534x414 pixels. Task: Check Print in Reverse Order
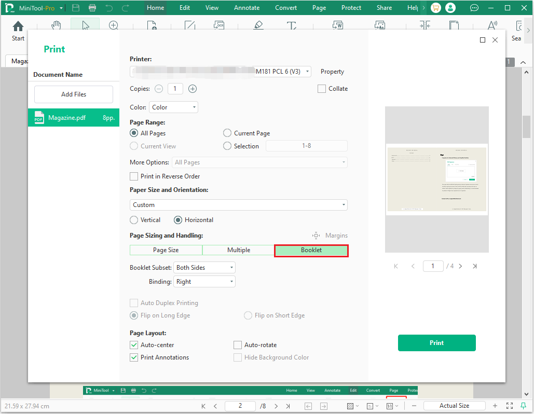(x=134, y=176)
